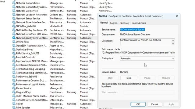Click the Network Connections service gear icon
The image size is (195, 109).
14,3
